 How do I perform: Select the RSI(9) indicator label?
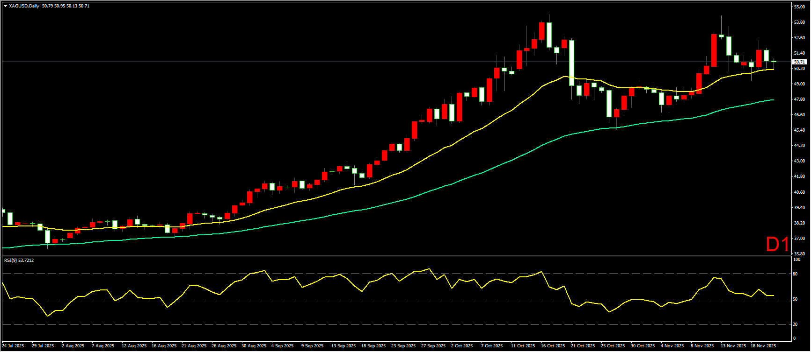[19, 260]
